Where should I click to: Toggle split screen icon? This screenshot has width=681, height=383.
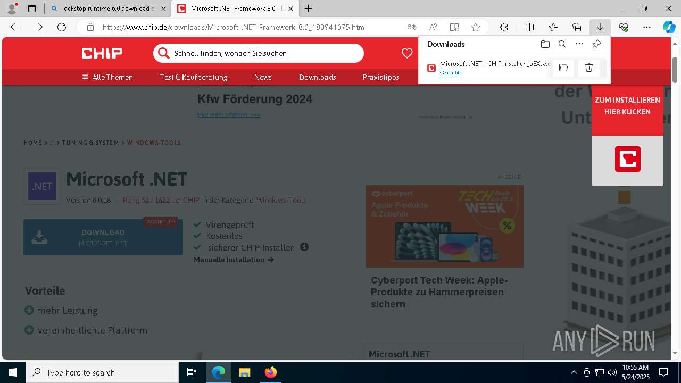click(529, 27)
